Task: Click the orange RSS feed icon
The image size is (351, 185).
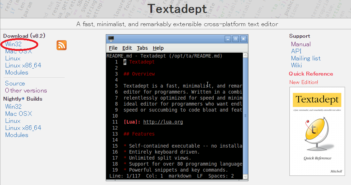Action: 62,45
